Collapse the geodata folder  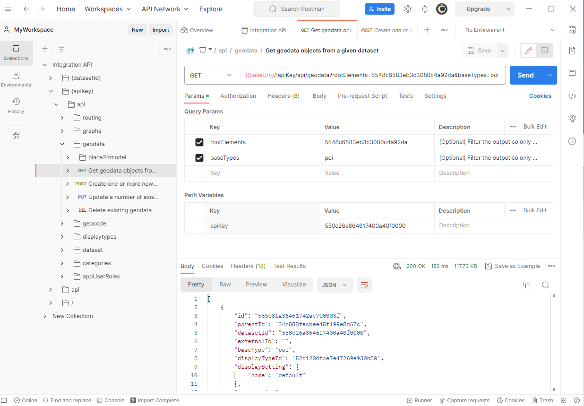click(62, 144)
